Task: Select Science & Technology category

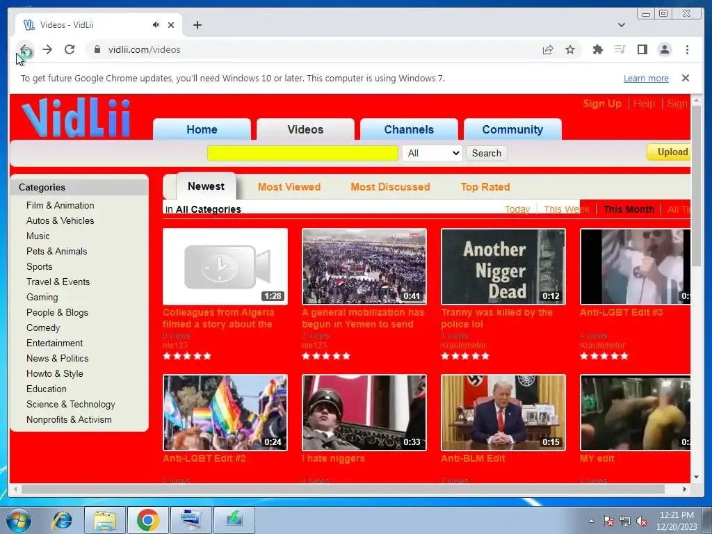Action: [x=70, y=404]
